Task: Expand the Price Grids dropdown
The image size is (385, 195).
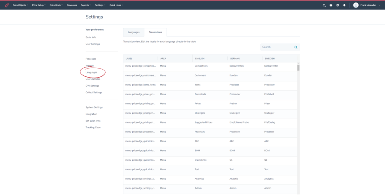Action: pos(56,5)
